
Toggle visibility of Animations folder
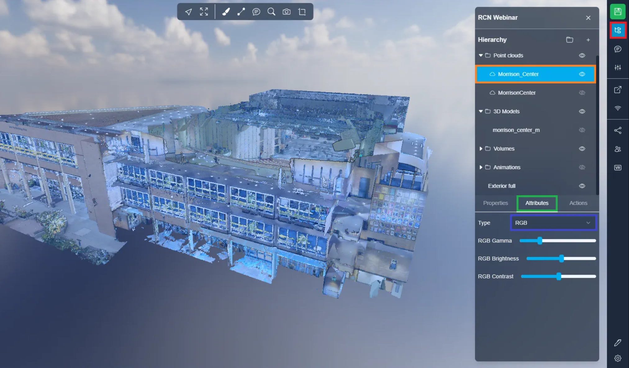coord(582,167)
